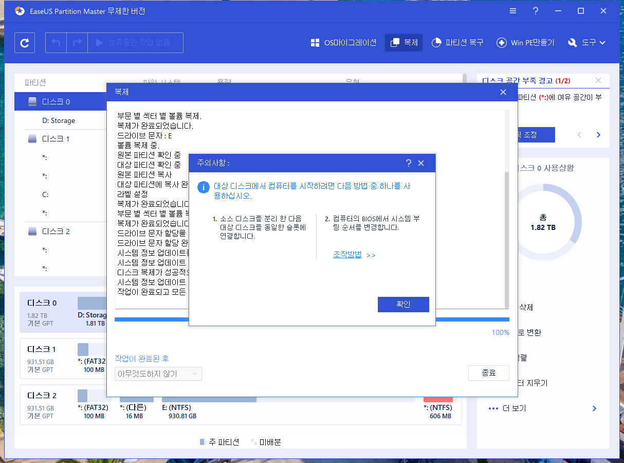Go to previous disk space warning
The height and width of the screenshot is (463, 624).
(580, 135)
